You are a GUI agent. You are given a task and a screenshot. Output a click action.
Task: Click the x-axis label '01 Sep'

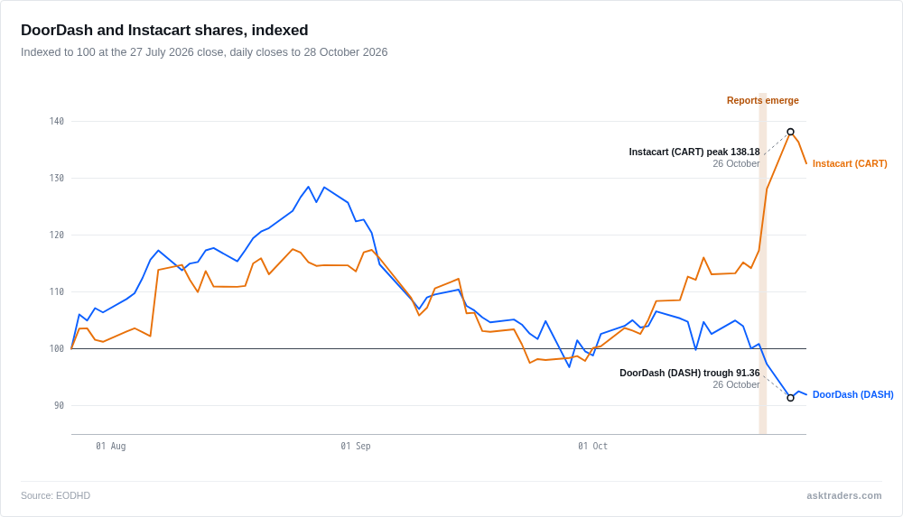pos(355,447)
